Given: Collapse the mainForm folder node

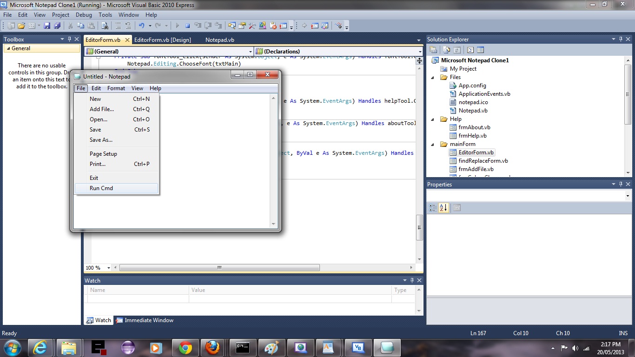Looking at the screenshot, I should [x=432, y=144].
